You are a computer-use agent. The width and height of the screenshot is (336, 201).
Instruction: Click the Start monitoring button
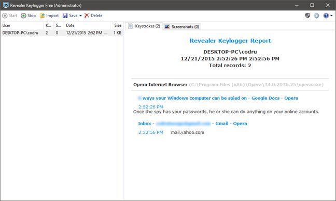pos(10,16)
